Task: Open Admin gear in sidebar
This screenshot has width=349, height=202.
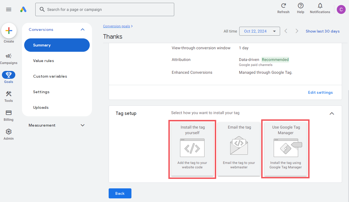Action: point(9,134)
